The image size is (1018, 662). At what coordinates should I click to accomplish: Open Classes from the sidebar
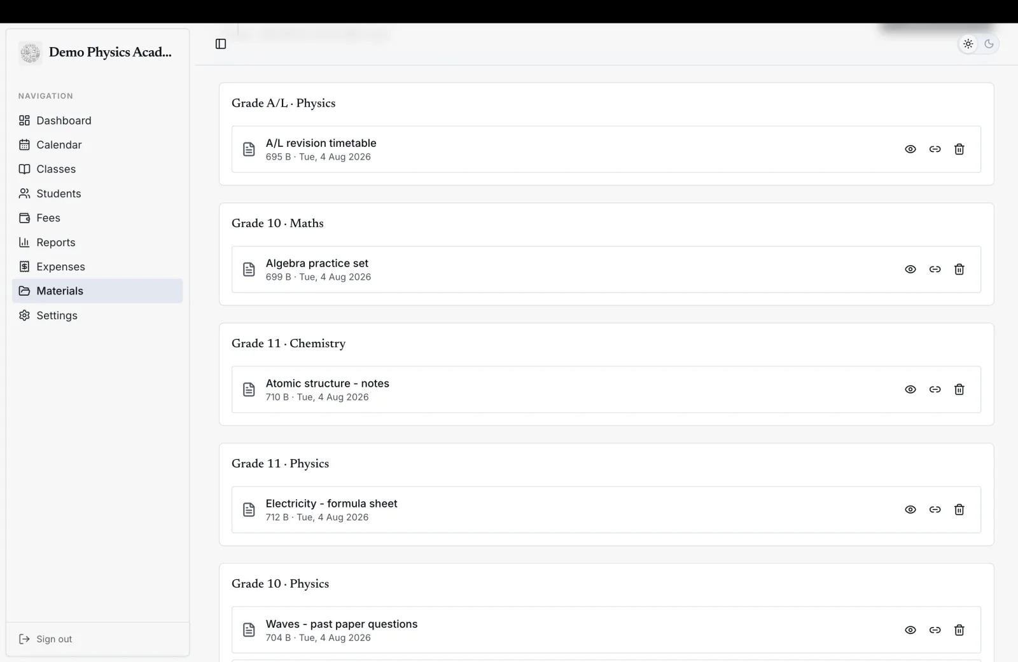click(x=97, y=169)
